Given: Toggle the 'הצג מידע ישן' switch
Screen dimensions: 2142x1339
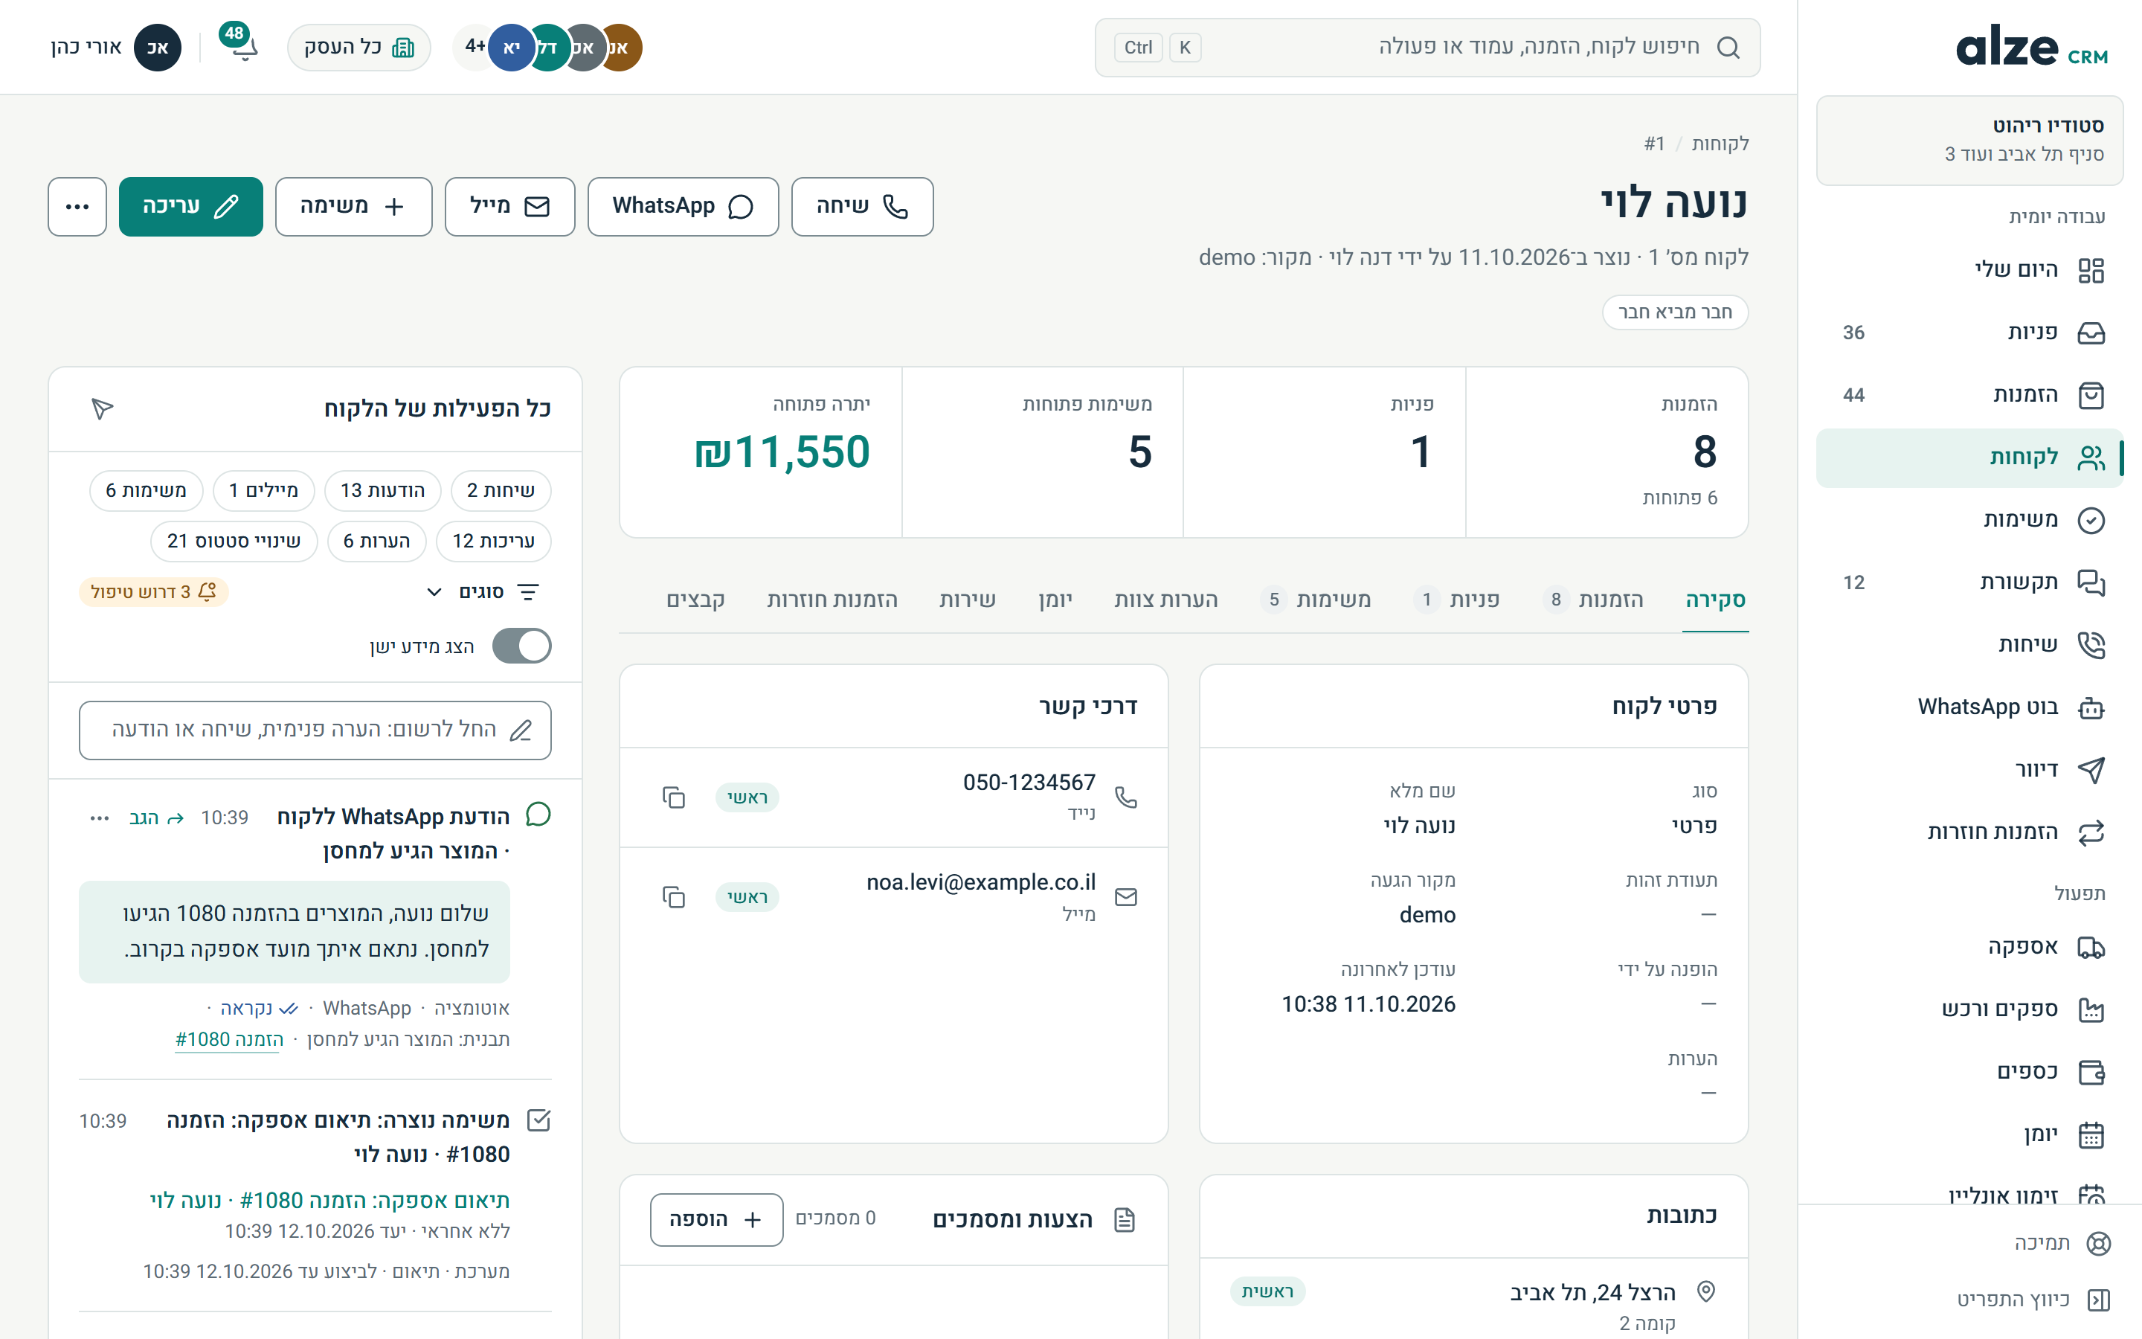Looking at the screenshot, I should coord(521,646).
